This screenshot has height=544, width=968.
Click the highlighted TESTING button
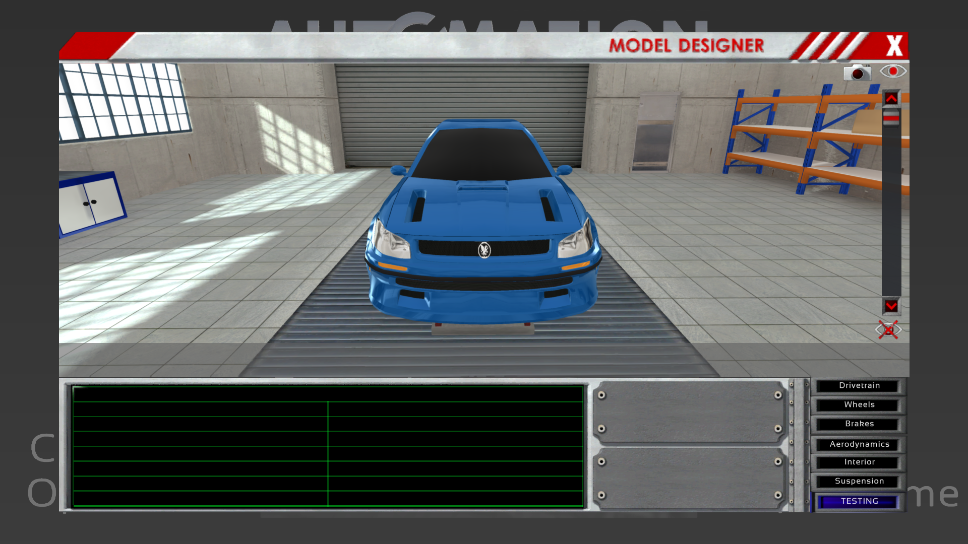pos(859,502)
